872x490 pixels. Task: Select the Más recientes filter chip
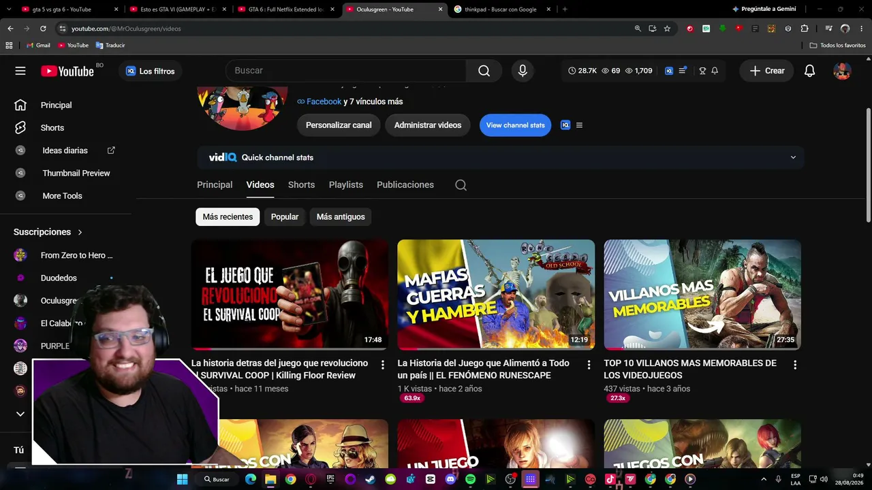pos(228,217)
